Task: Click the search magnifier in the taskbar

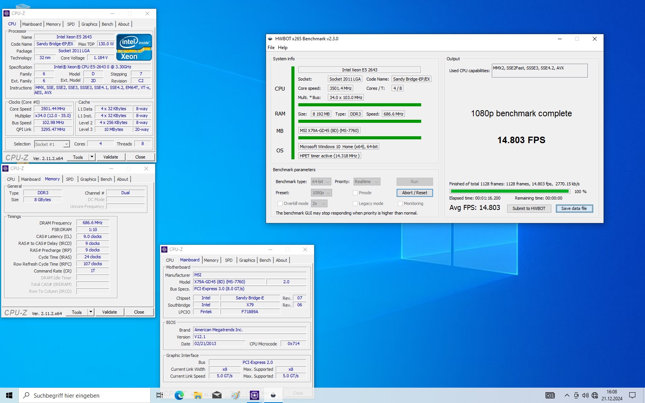Action: [26, 395]
